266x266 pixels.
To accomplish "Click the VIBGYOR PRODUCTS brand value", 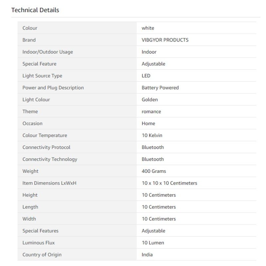I will click(x=165, y=40).
